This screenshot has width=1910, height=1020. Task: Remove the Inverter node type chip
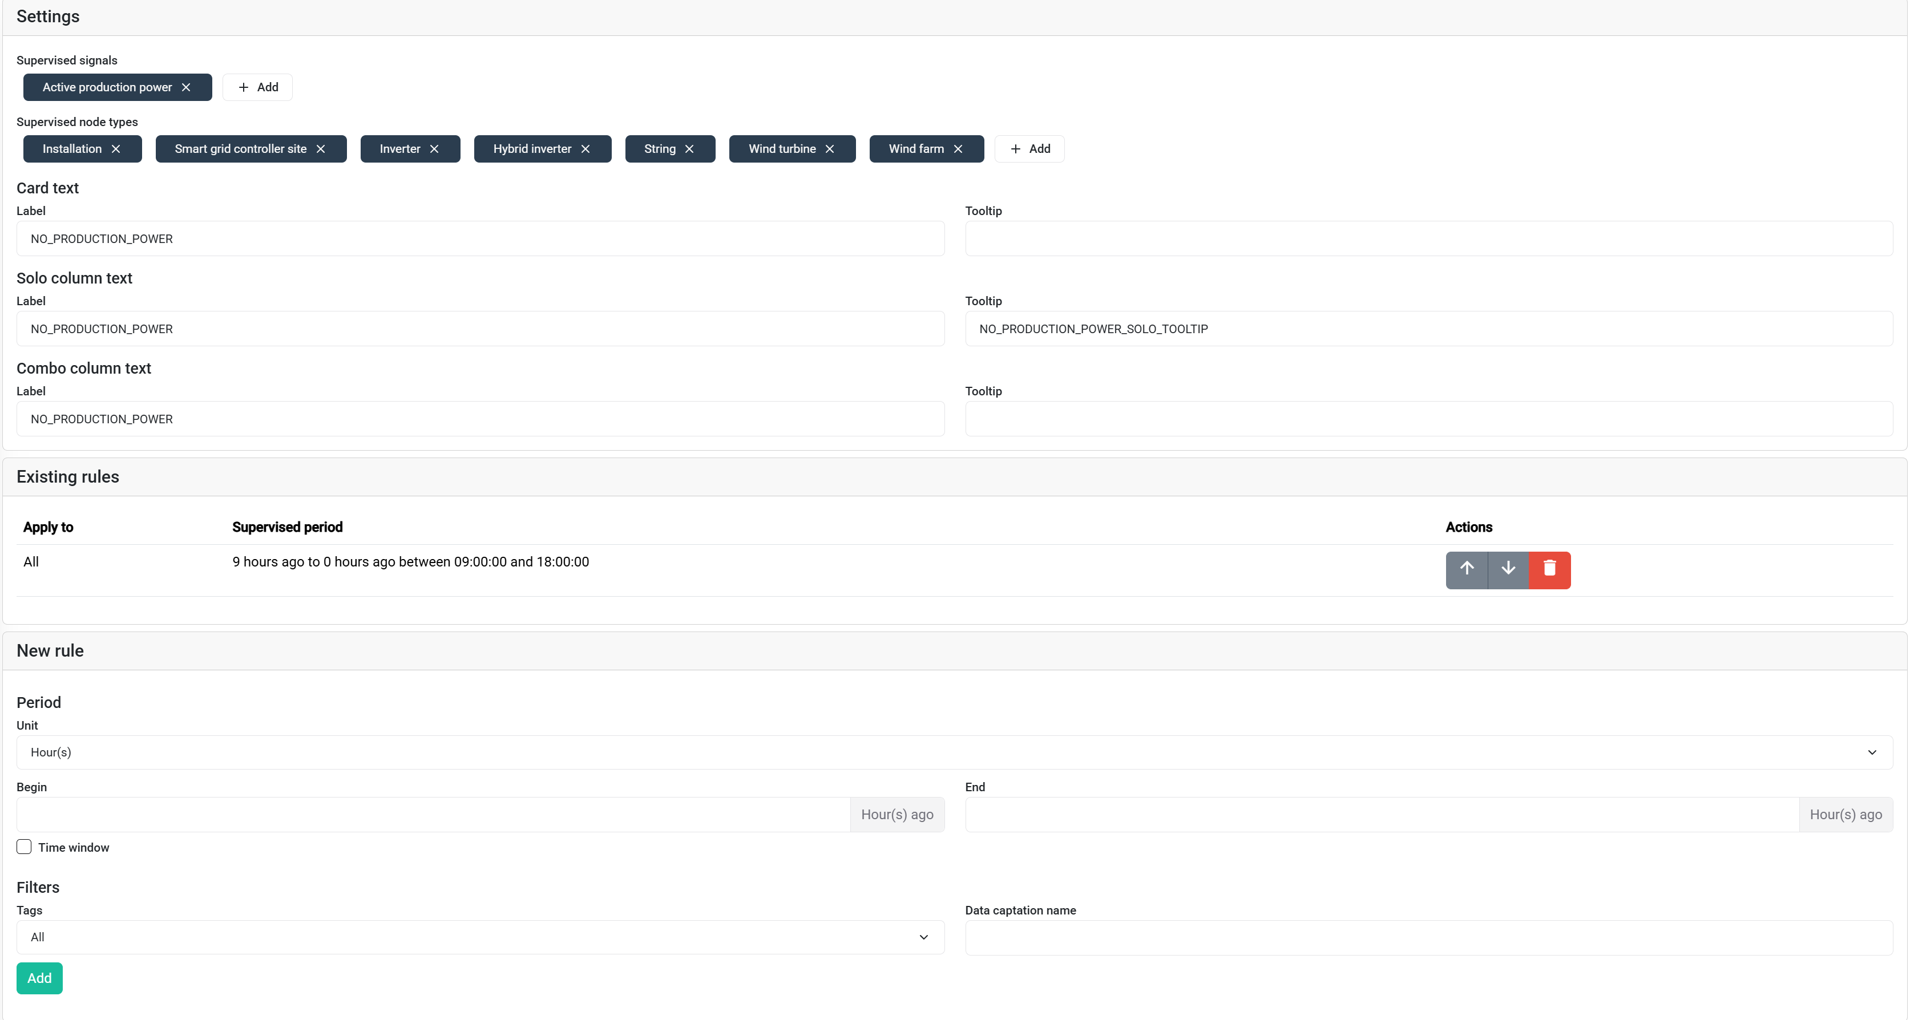[x=434, y=149]
